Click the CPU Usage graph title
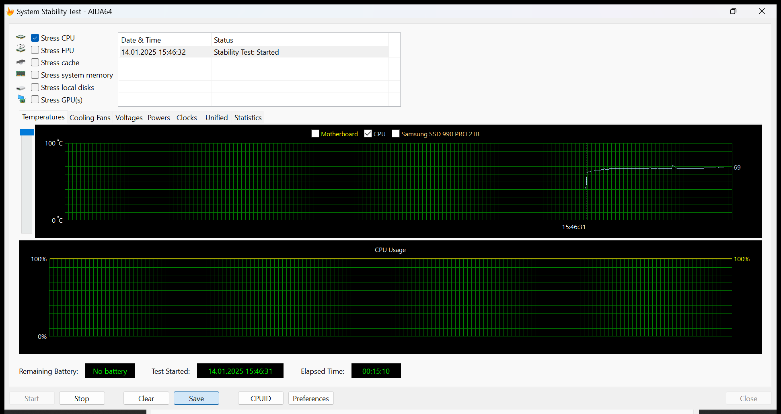This screenshot has width=781, height=414. click(x=390, y=250)
